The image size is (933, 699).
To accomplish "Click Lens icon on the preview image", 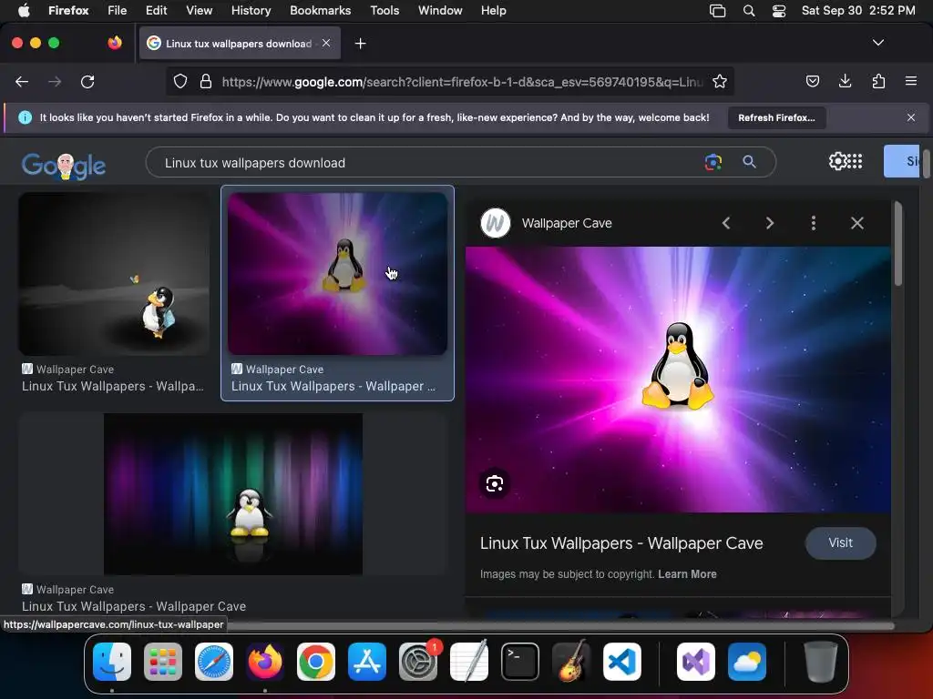I will coord(495,484).
